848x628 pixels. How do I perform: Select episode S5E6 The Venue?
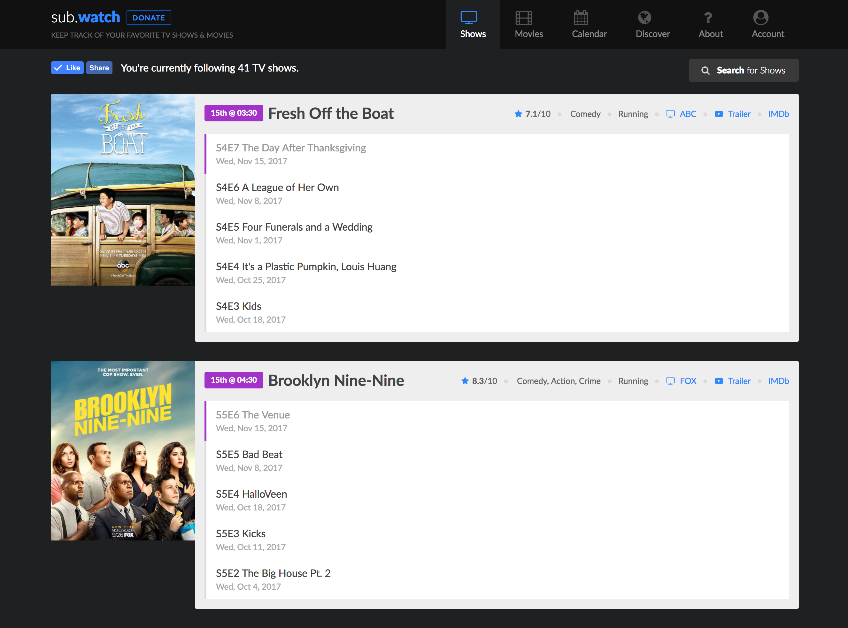tap(252, 420)
